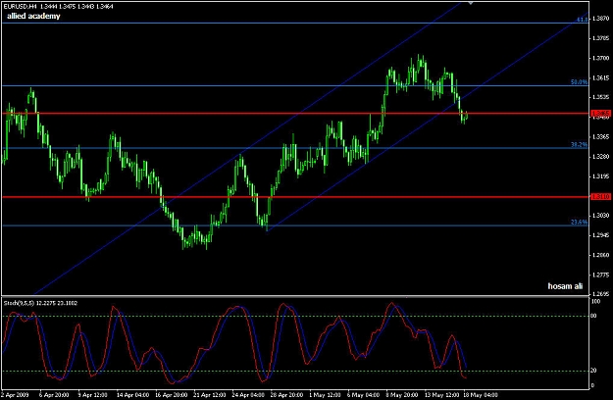Click the '24 Apr 04:00' date label
This screenshot has width=613, height=400.
(248, 395)
